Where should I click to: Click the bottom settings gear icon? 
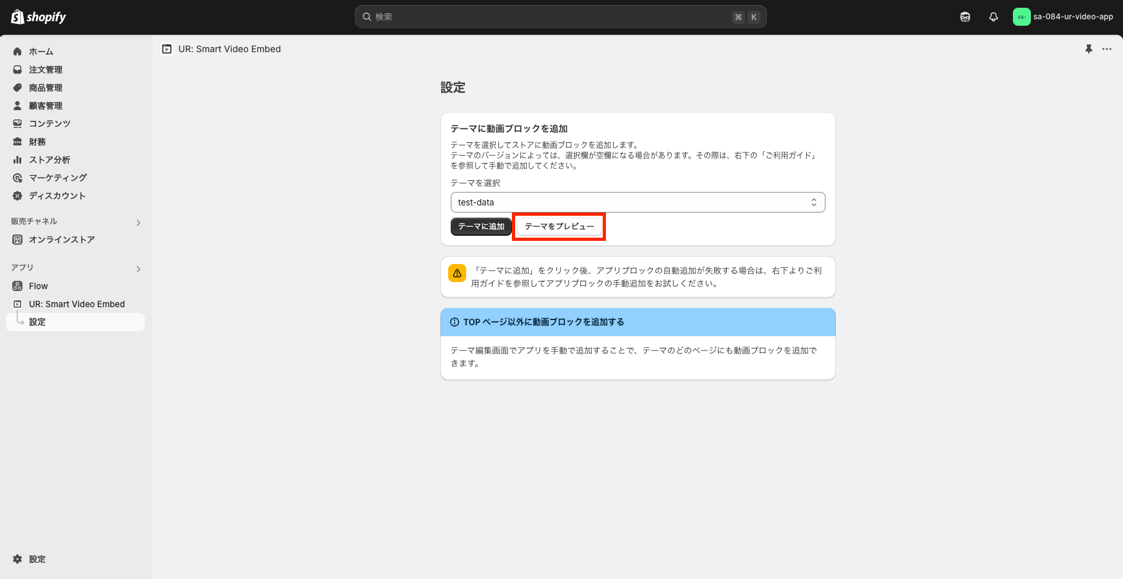click(x=17, y=559)
